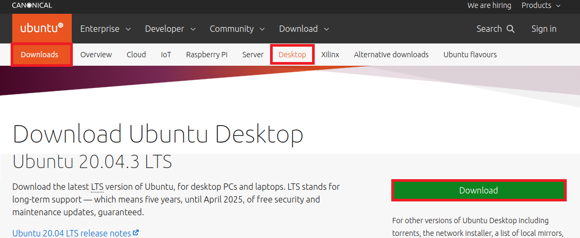580x238 pixels.
Task: Select the Raspberry Pi tab
Action: click(207, 55)
